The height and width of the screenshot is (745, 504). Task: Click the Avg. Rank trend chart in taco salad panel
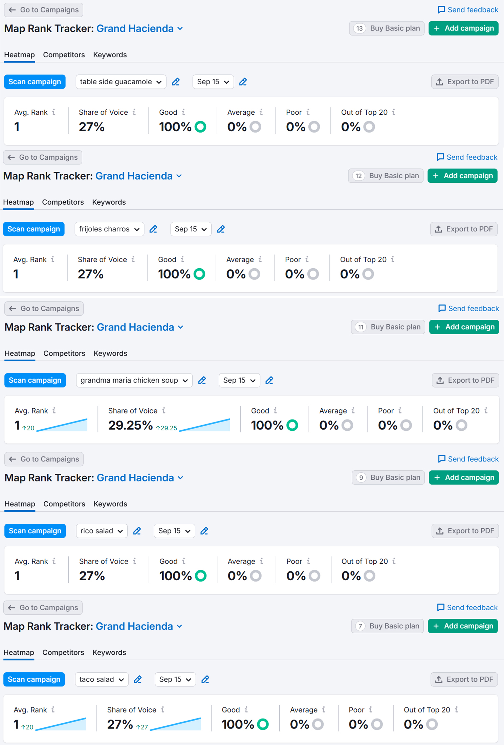coord(61,724)
